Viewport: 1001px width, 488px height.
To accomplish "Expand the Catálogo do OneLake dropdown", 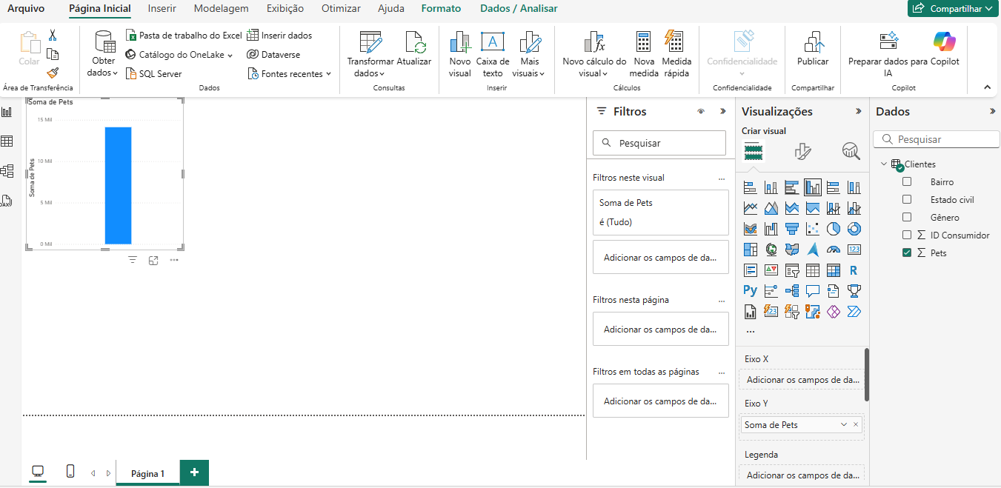I will 230,55.
